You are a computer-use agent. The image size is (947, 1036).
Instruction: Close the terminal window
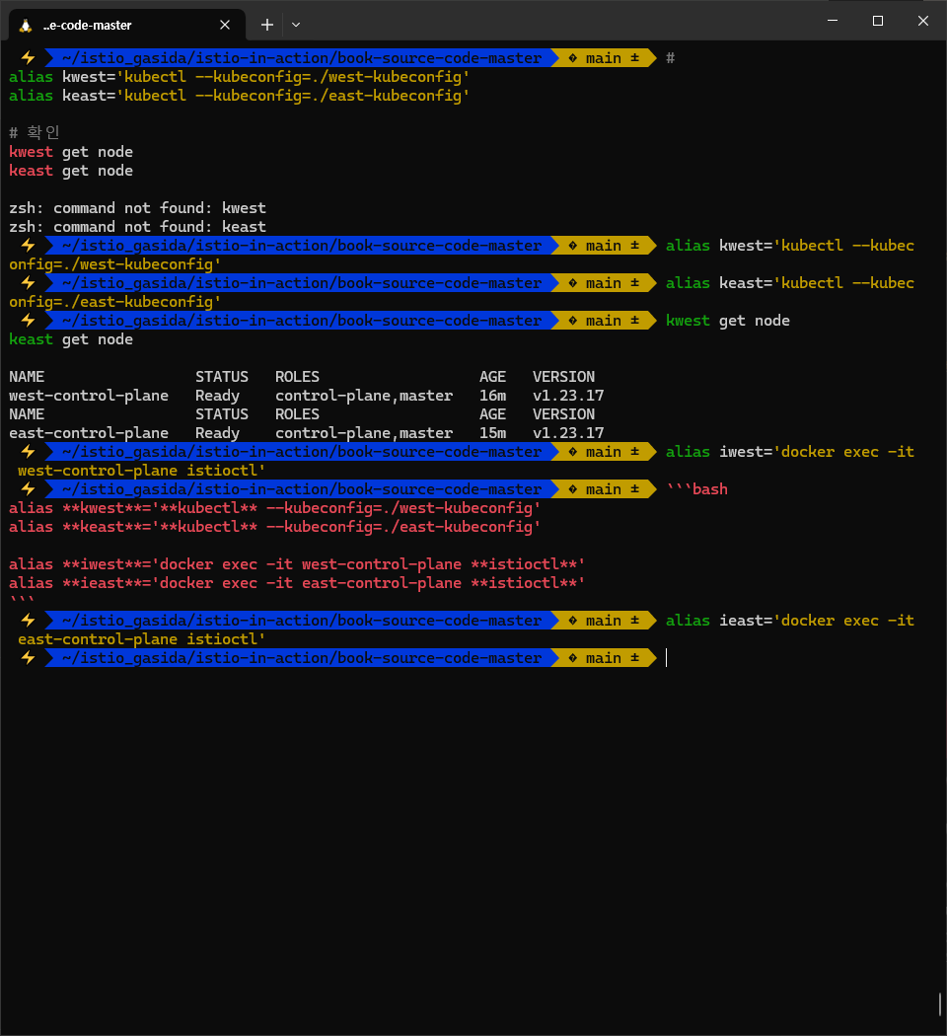923,21
